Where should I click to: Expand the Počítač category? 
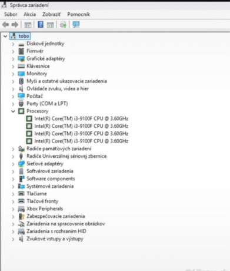pyautogui.click(x=13, y=96)
